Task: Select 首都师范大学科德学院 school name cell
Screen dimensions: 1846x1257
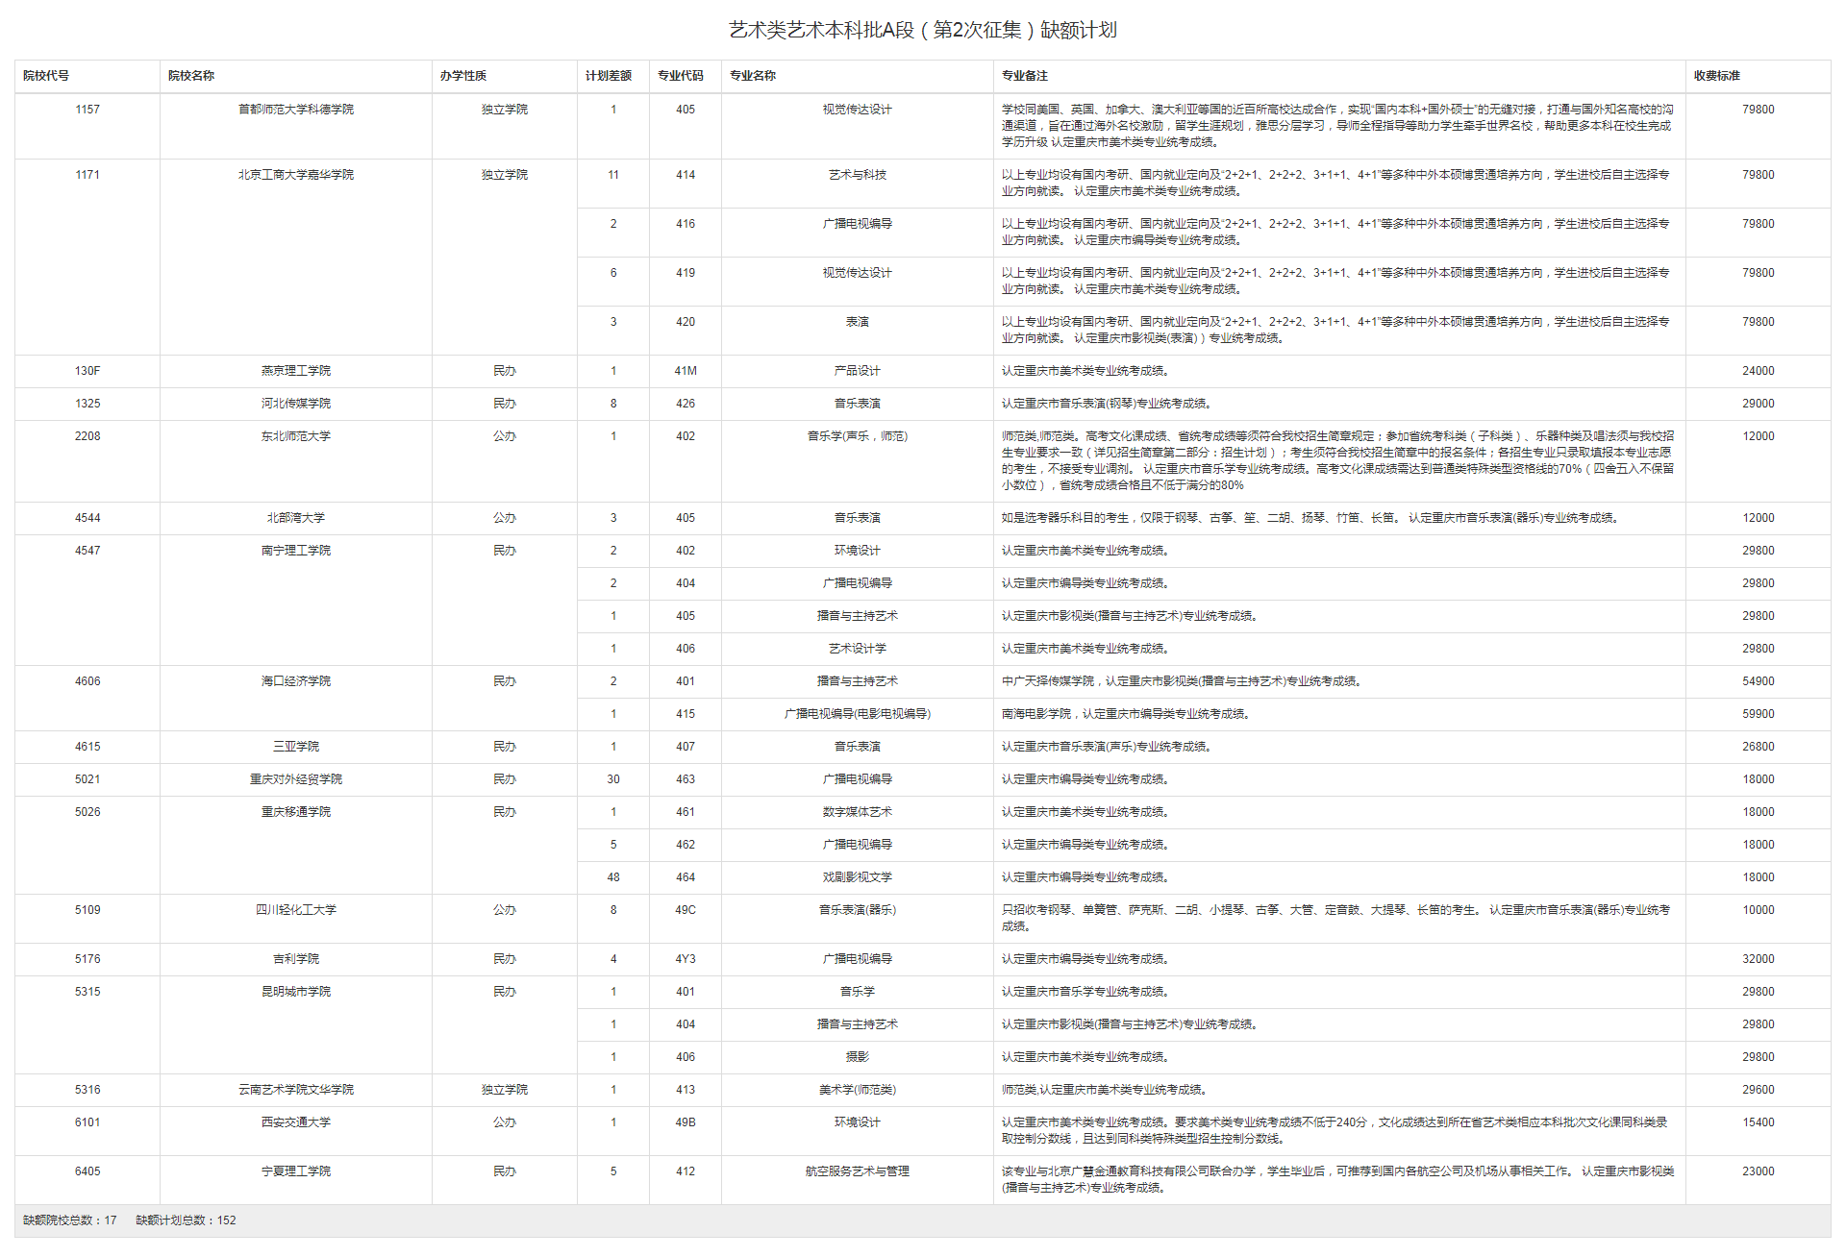Action: [296, 110]
